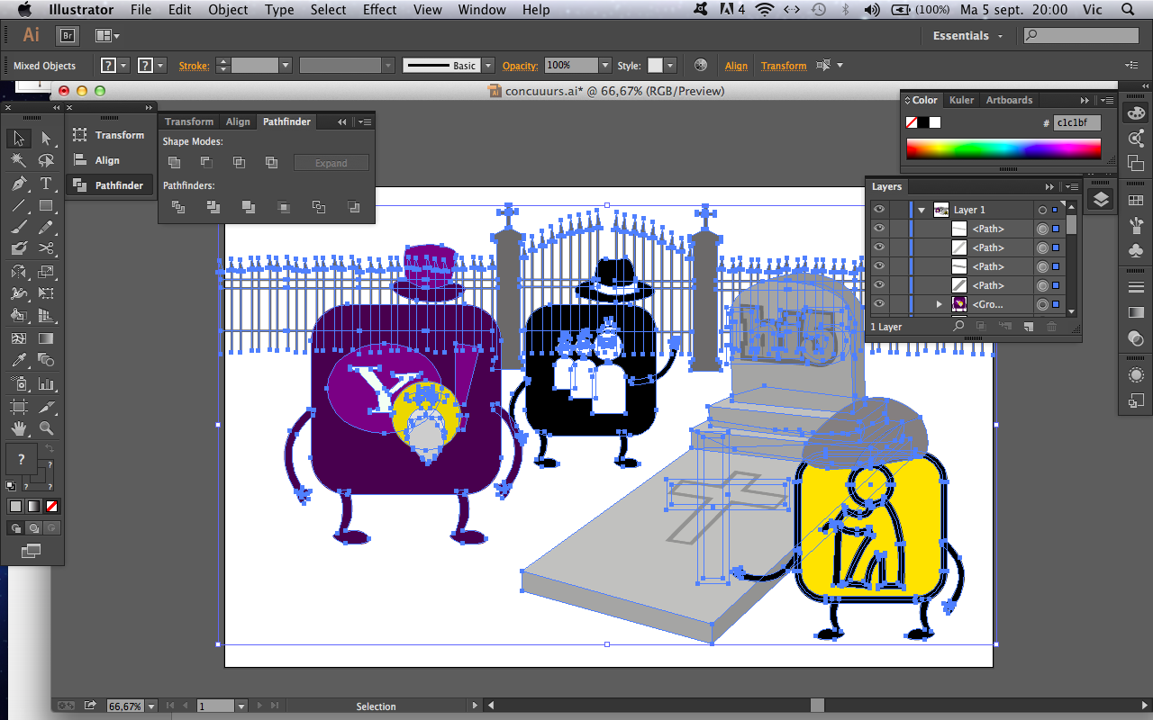Open Transform from collapsed panel list
This screenshot has height=720, width=1153.
point(110,135)
